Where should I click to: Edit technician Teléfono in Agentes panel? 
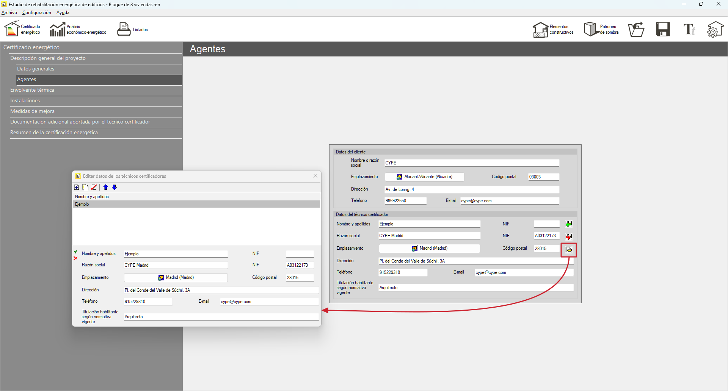403,272
